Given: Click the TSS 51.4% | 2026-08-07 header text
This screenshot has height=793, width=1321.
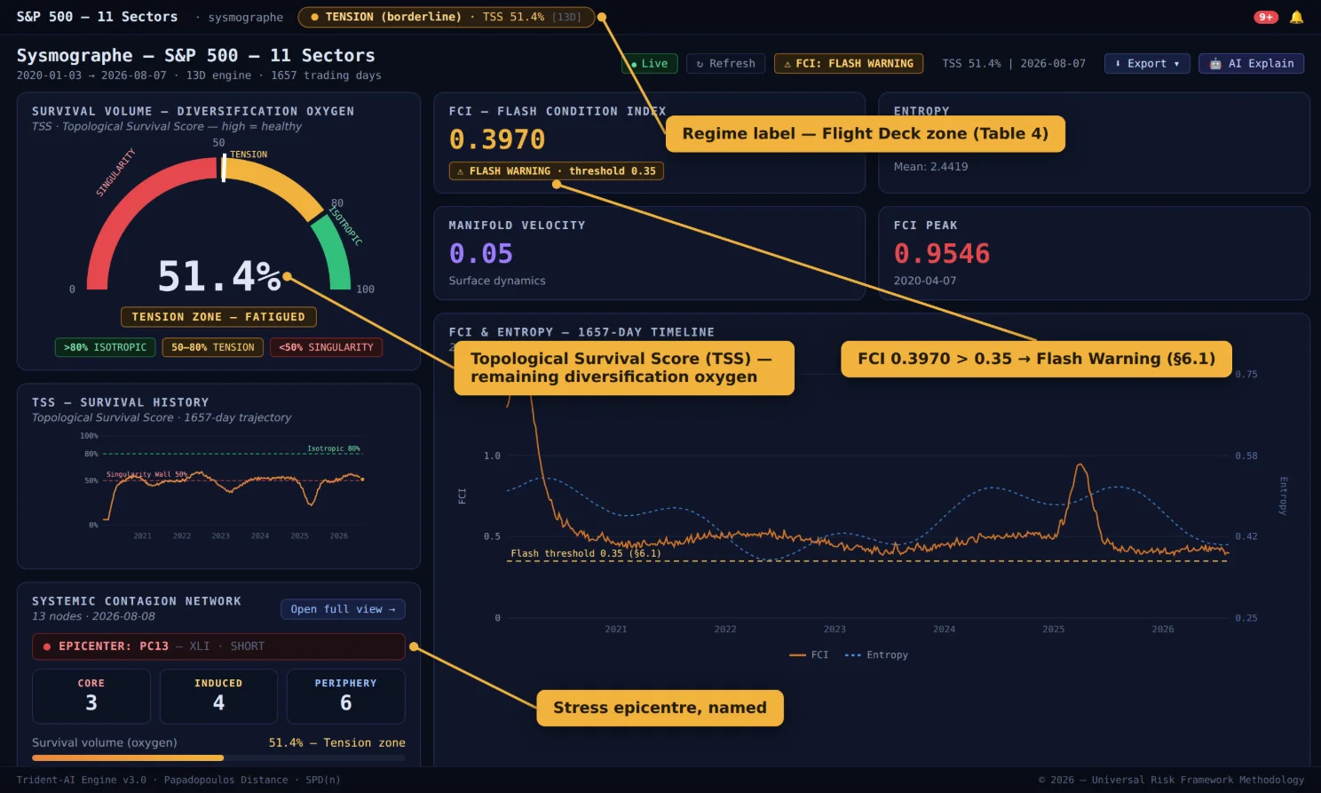Looking at the screenshot, I should coord(1014,64).
